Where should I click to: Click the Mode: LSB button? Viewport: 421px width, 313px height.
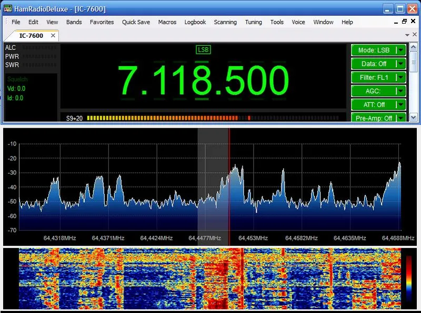375,50
